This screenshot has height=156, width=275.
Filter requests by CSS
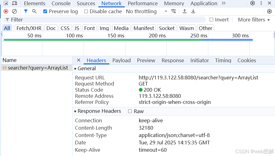click(65, 28)
